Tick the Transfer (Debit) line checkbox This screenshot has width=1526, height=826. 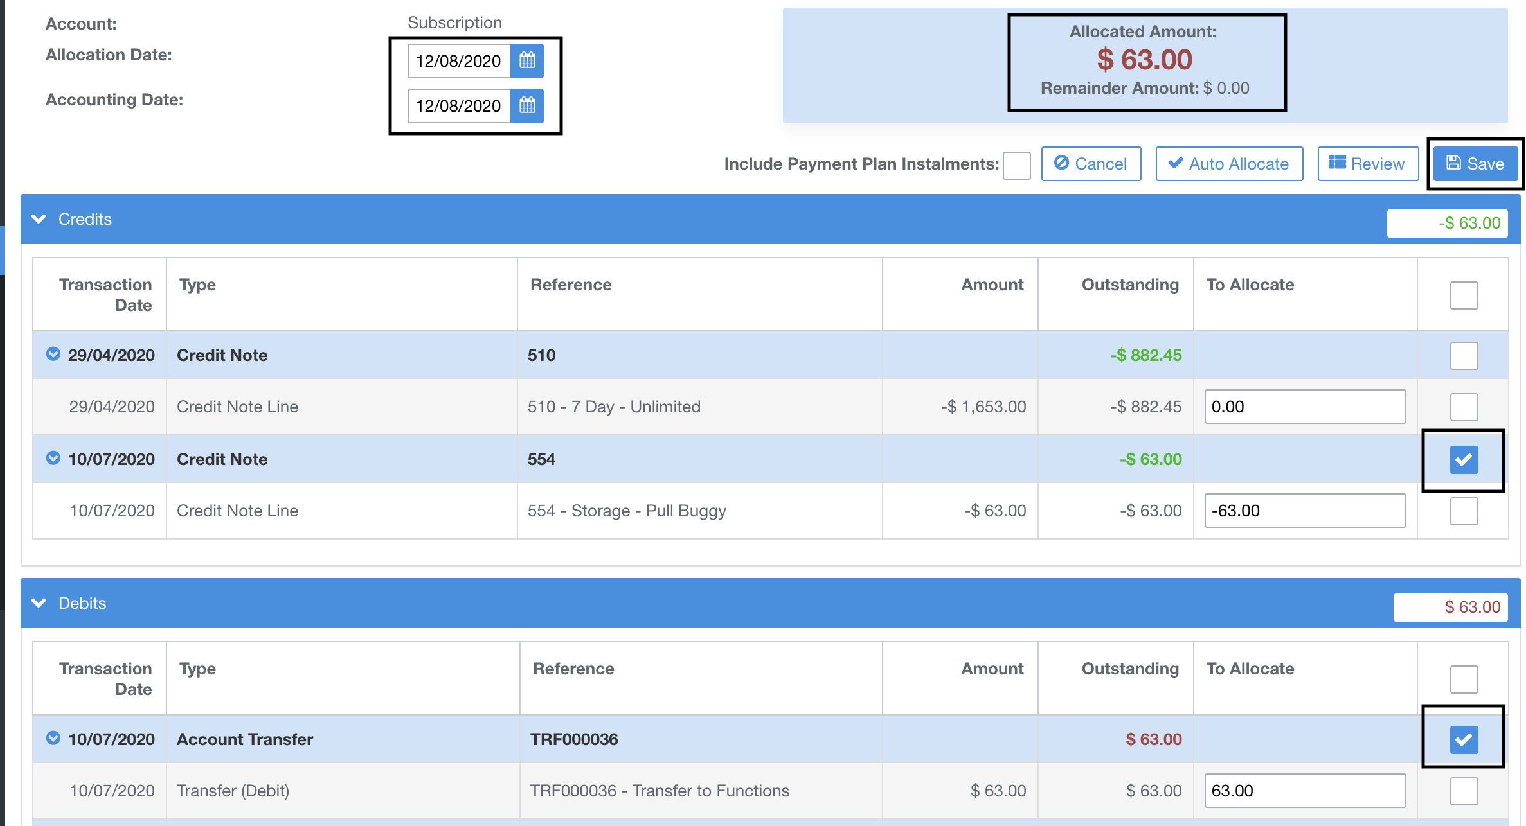point(1463,791)
